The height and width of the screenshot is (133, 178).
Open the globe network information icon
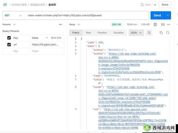click(155, 24)
